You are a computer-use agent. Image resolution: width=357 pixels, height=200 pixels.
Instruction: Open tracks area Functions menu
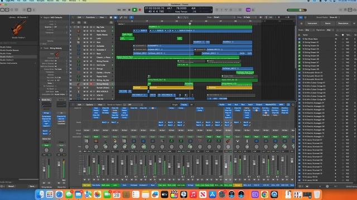[91, 17]
